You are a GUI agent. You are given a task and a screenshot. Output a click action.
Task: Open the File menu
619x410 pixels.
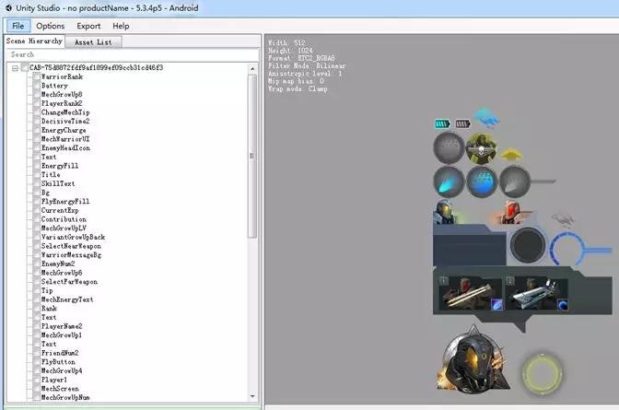pos(18,26)
